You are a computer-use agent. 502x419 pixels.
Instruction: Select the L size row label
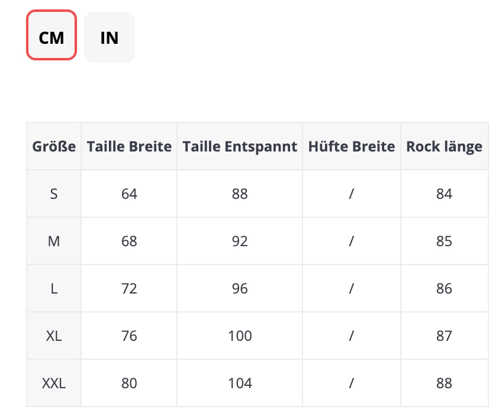(x=54, y=289)
